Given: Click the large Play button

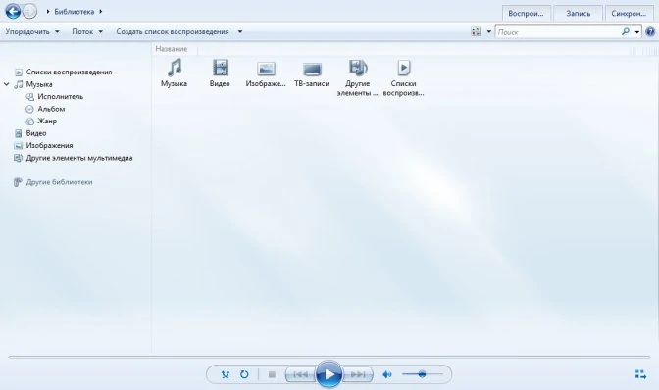Looking at the screenshot, I should coord(329,374).
